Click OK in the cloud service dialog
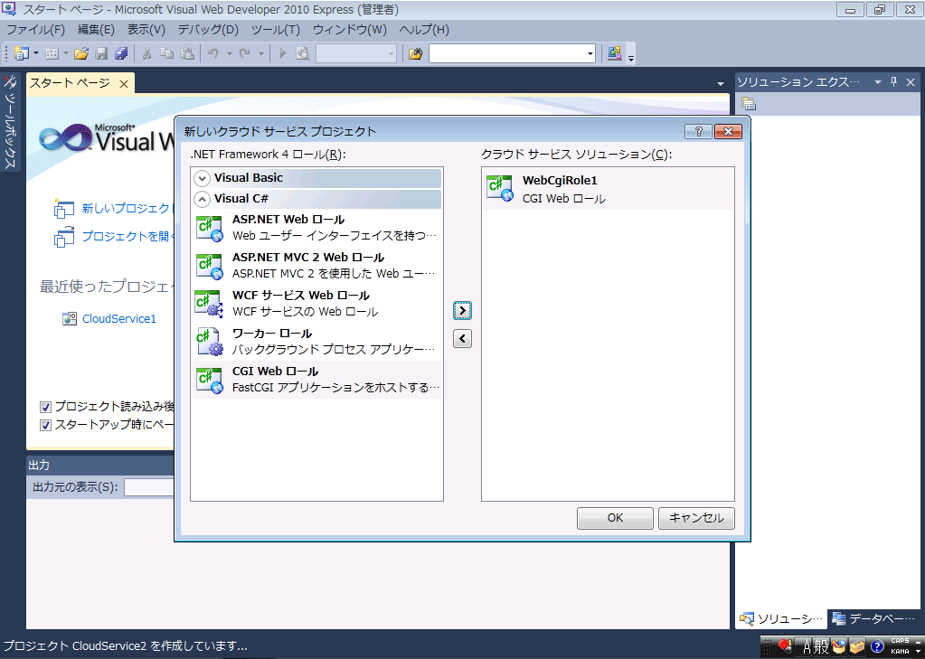 [x=615, y=518]
